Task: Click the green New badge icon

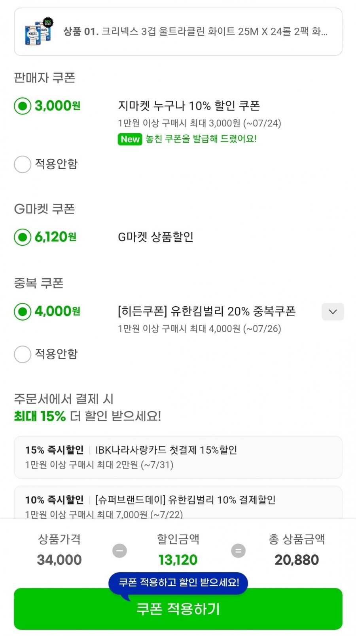Action: click(x=130, y=139)
